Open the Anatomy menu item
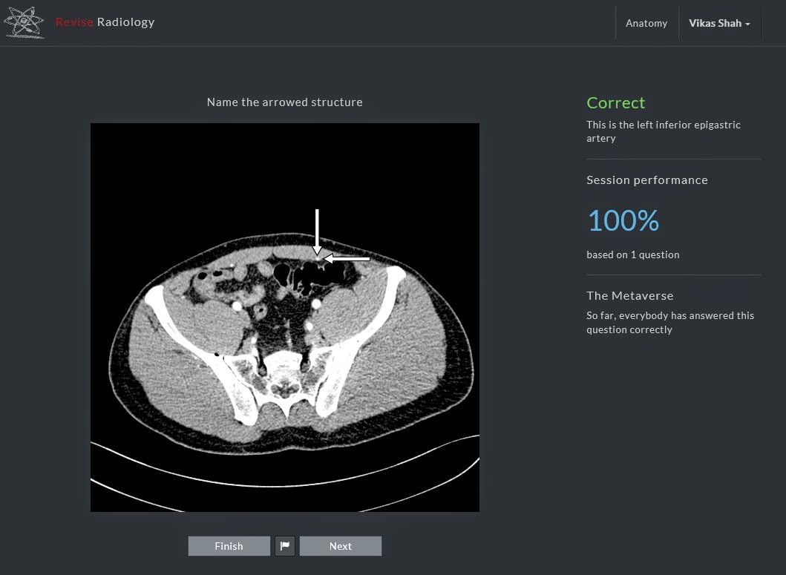 (x=646, y=23)
